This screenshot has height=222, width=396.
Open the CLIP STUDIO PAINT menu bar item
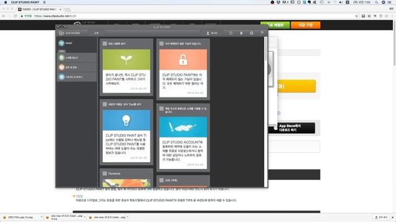tap(25, 2)
